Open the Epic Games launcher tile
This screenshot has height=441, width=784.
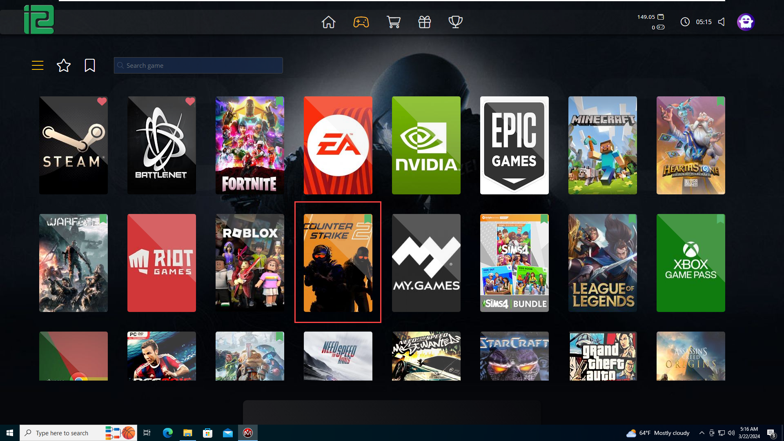pos(514,145)
